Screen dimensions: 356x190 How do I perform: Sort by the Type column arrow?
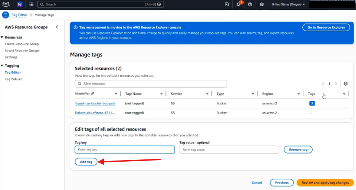pyautogui.click(x=253, y=94)
